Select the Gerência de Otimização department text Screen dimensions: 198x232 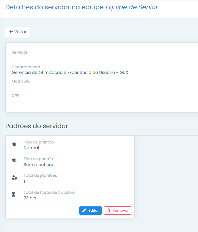coord(70,73)
